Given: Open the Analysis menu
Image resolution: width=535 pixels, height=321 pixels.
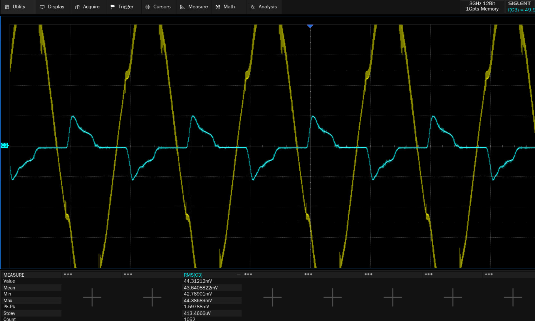Looking at the screenshot, I should tap(264, 7).
